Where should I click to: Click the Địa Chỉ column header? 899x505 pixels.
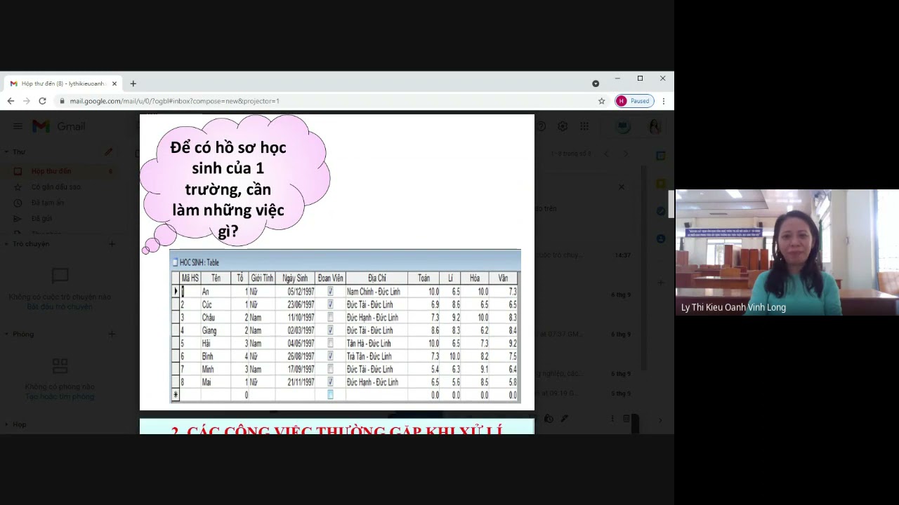pos(377,278)
